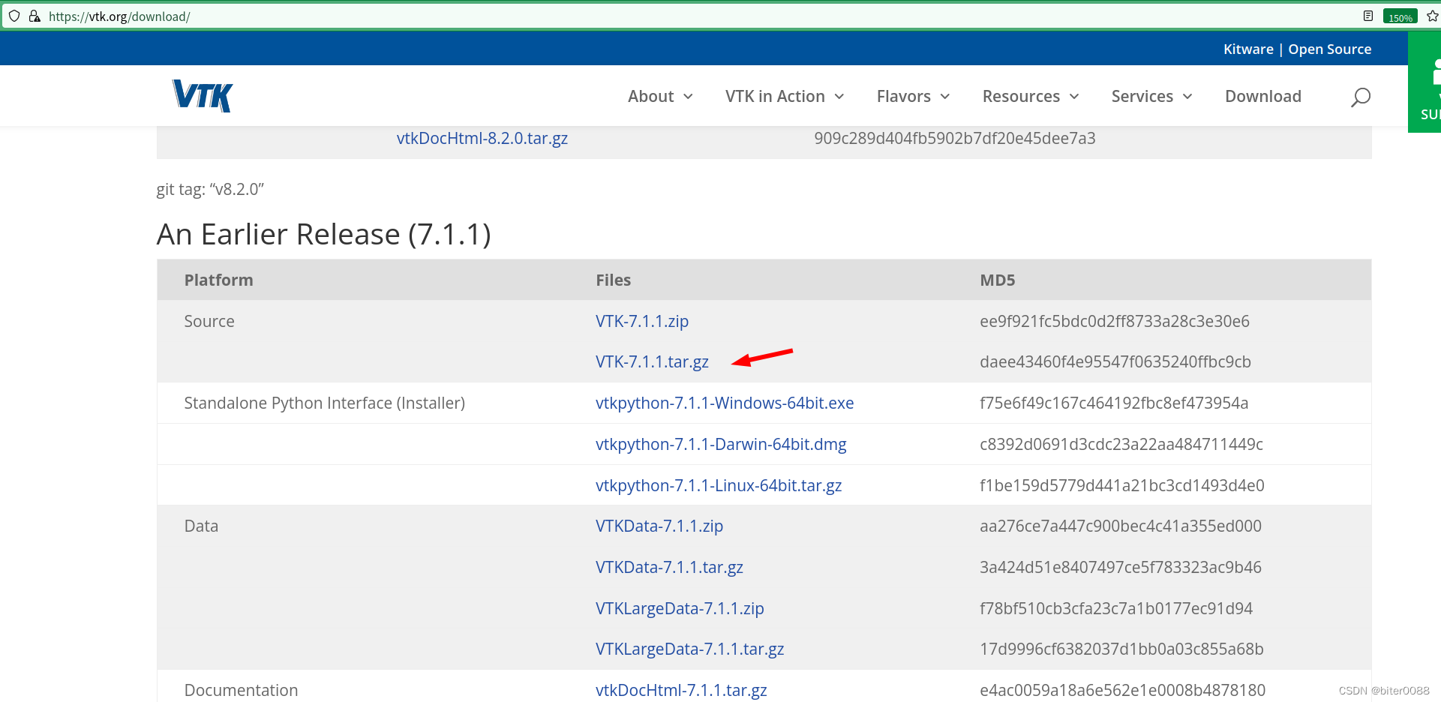Select MD5 e4ac0059a18a6e562e1e0008b4878180

tap(1123, 690)
